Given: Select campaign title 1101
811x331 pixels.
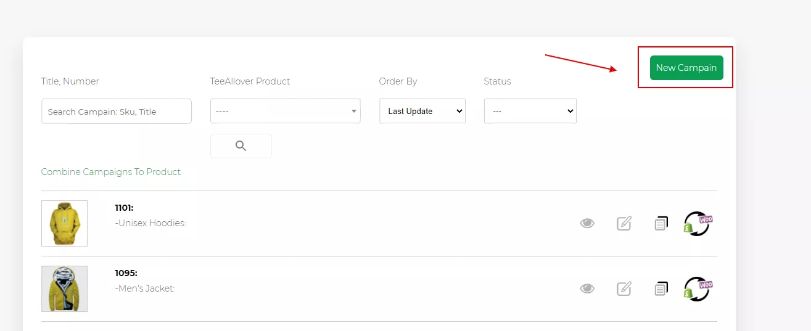Looking at the screenshot, I should coord(124,208).
